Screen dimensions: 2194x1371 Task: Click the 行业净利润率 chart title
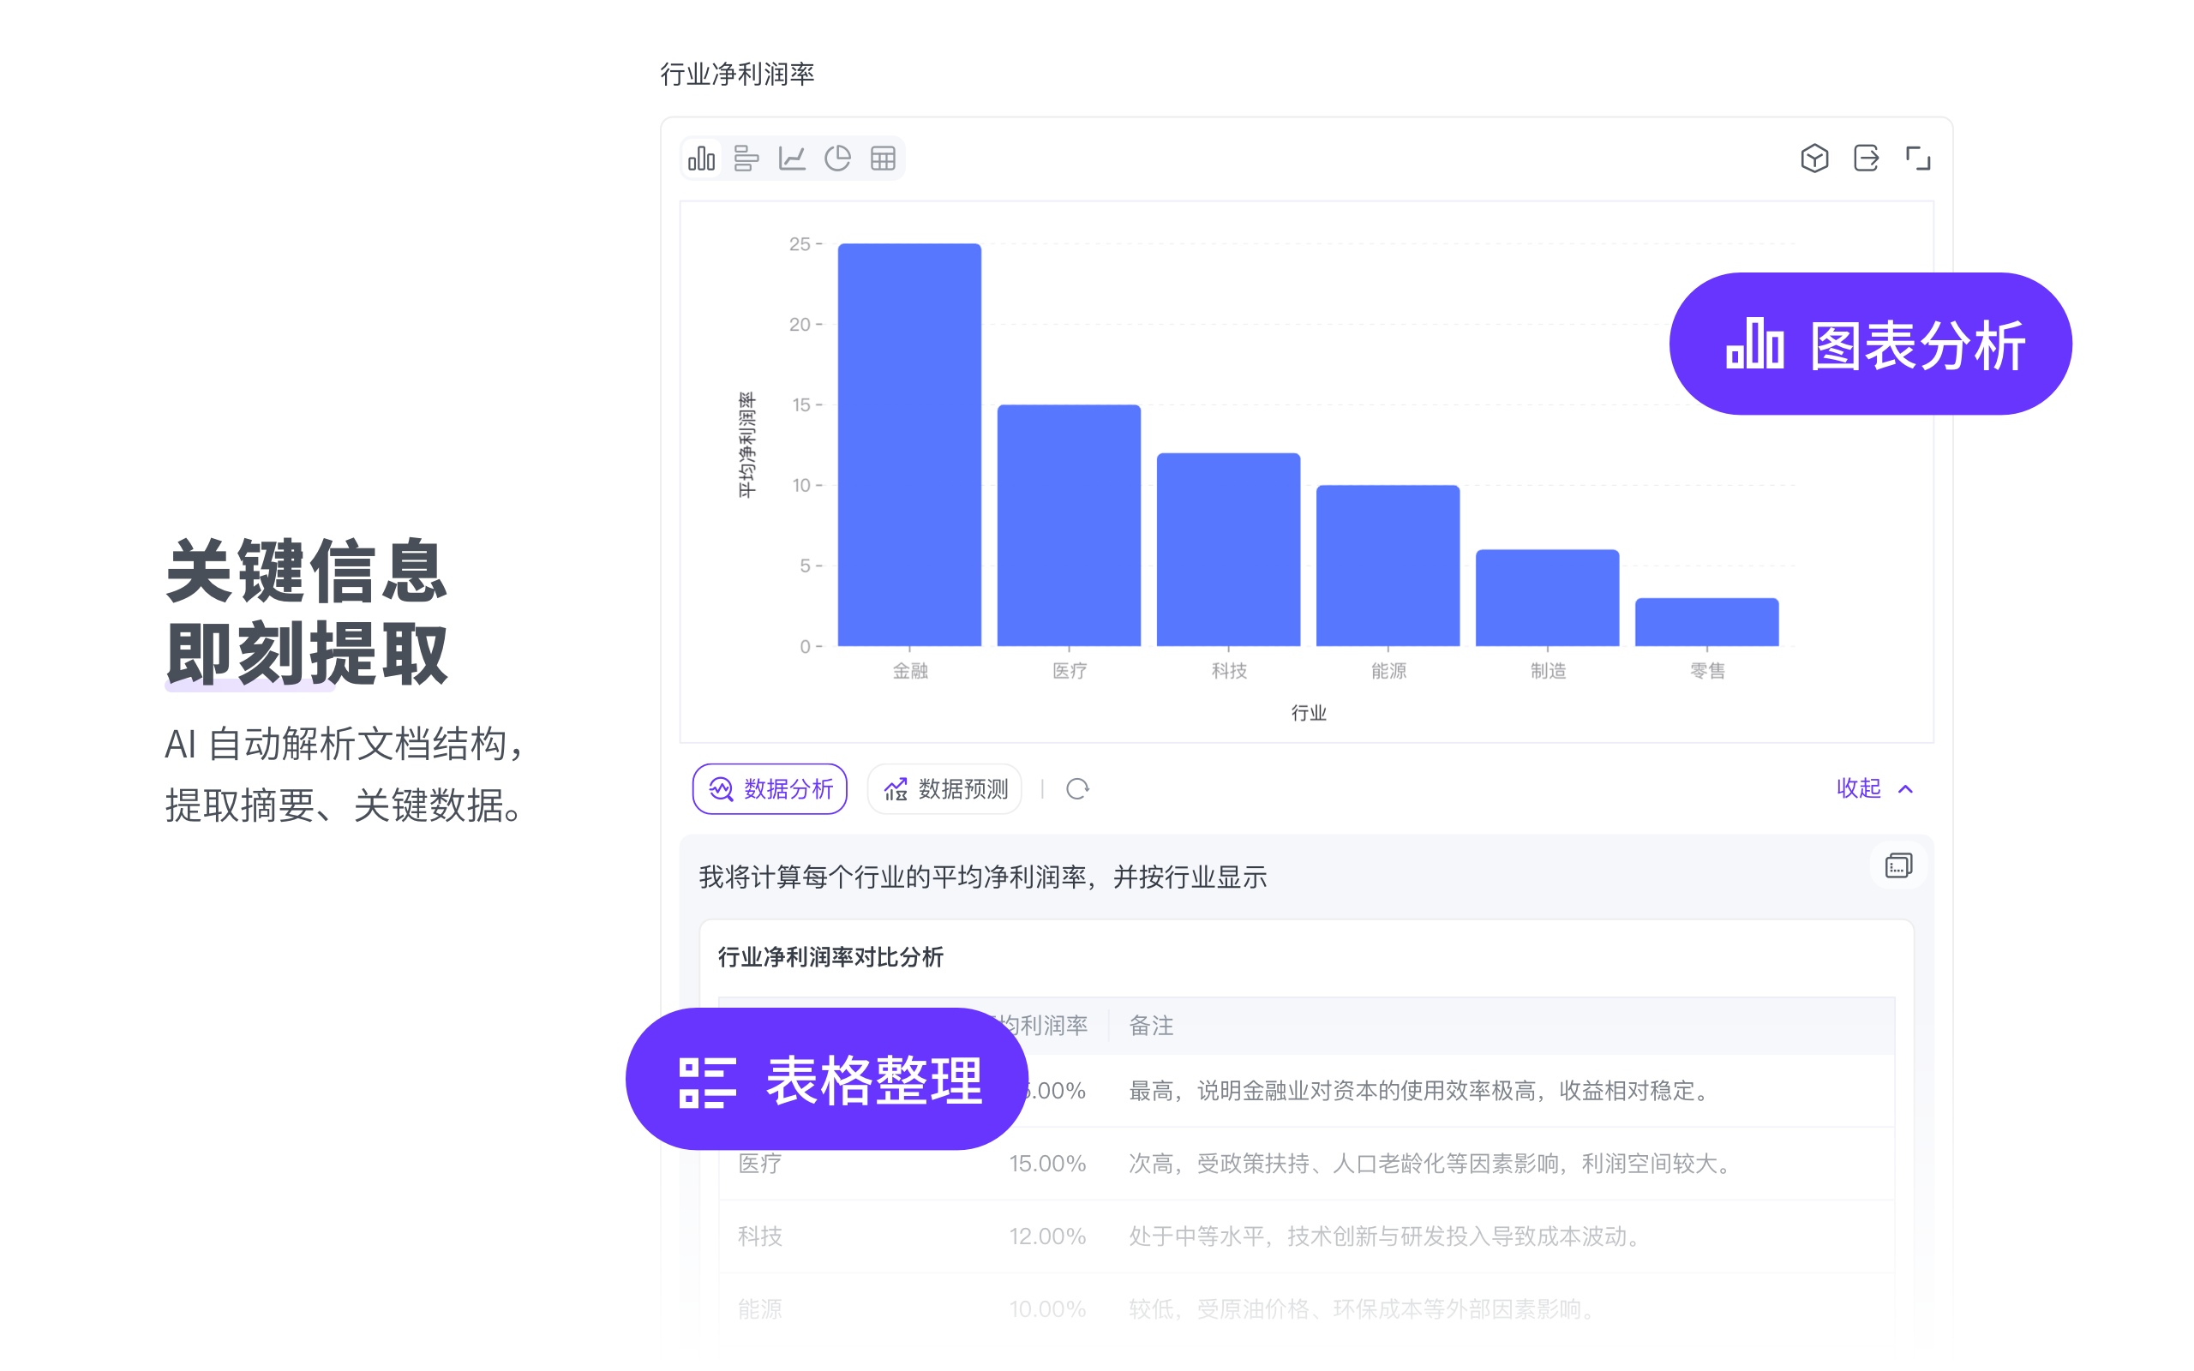737,75
